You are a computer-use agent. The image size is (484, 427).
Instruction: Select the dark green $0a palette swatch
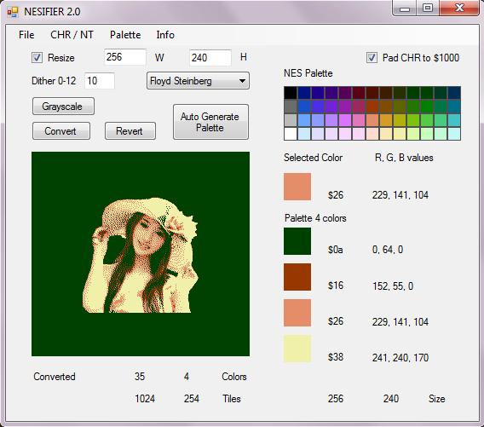click(x=297, y=241)
